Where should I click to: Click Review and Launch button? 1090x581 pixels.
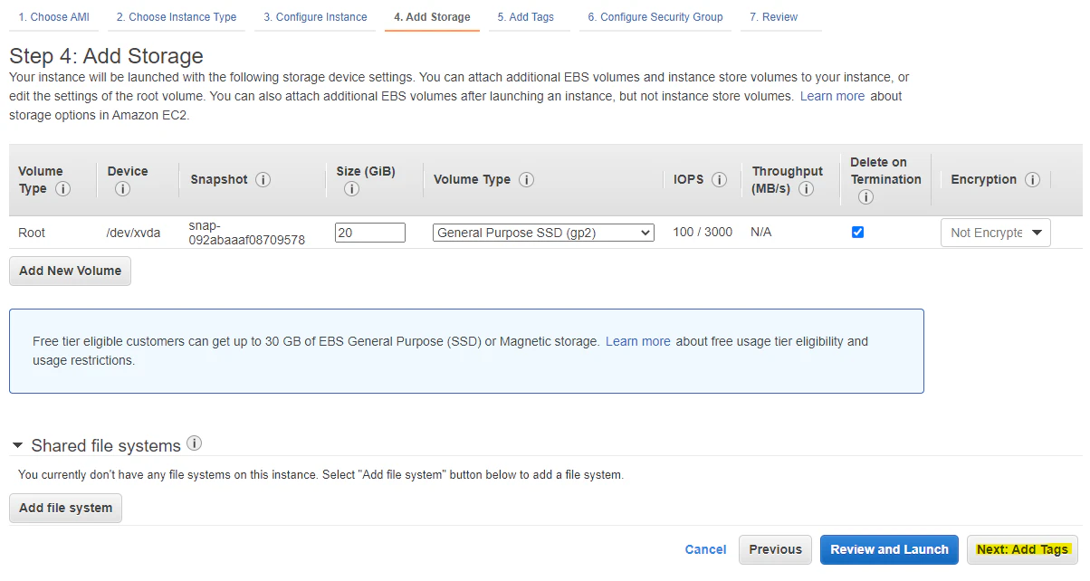[x=889, y=549]
